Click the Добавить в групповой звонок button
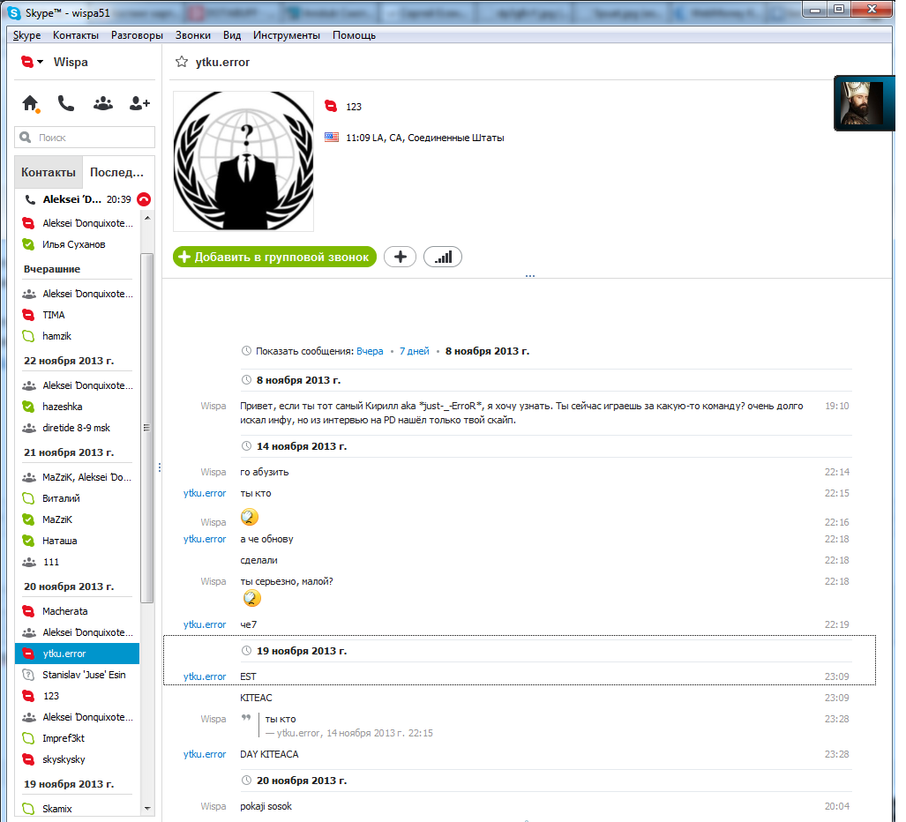This screenshot has height=822, width=906. click(x=275, y=257)
